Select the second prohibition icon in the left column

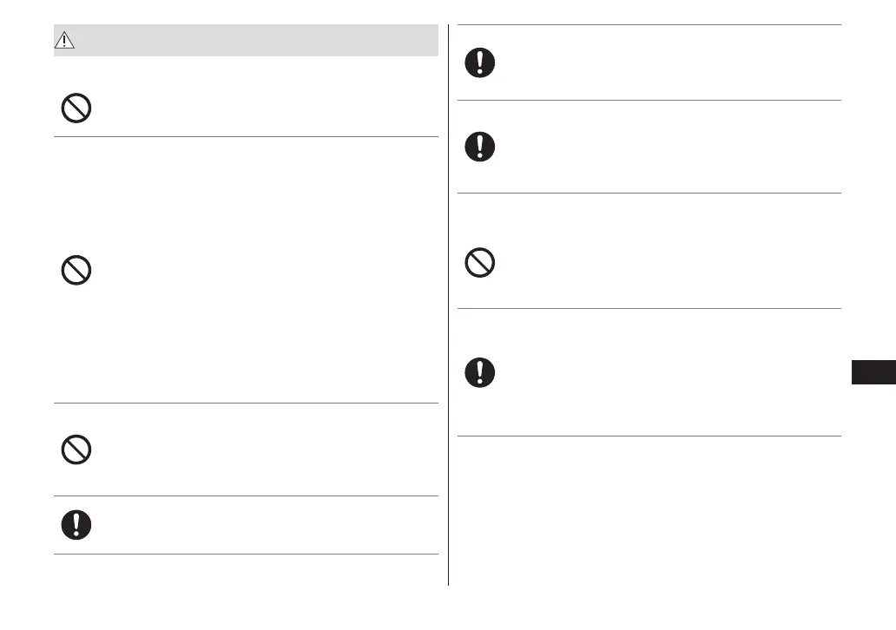(76, 272)
